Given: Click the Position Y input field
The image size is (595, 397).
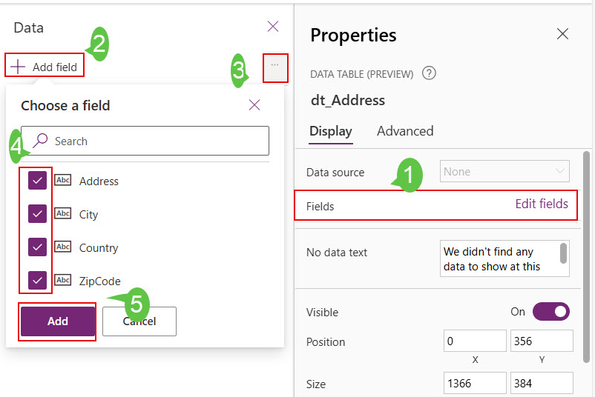Looking at the screenshot, I should pyautogui.click(x=542, y=341).
